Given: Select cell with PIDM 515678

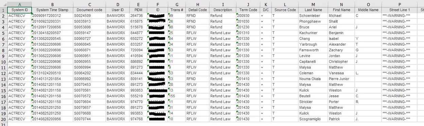Looking at the screenshot, I should point(138,27).
